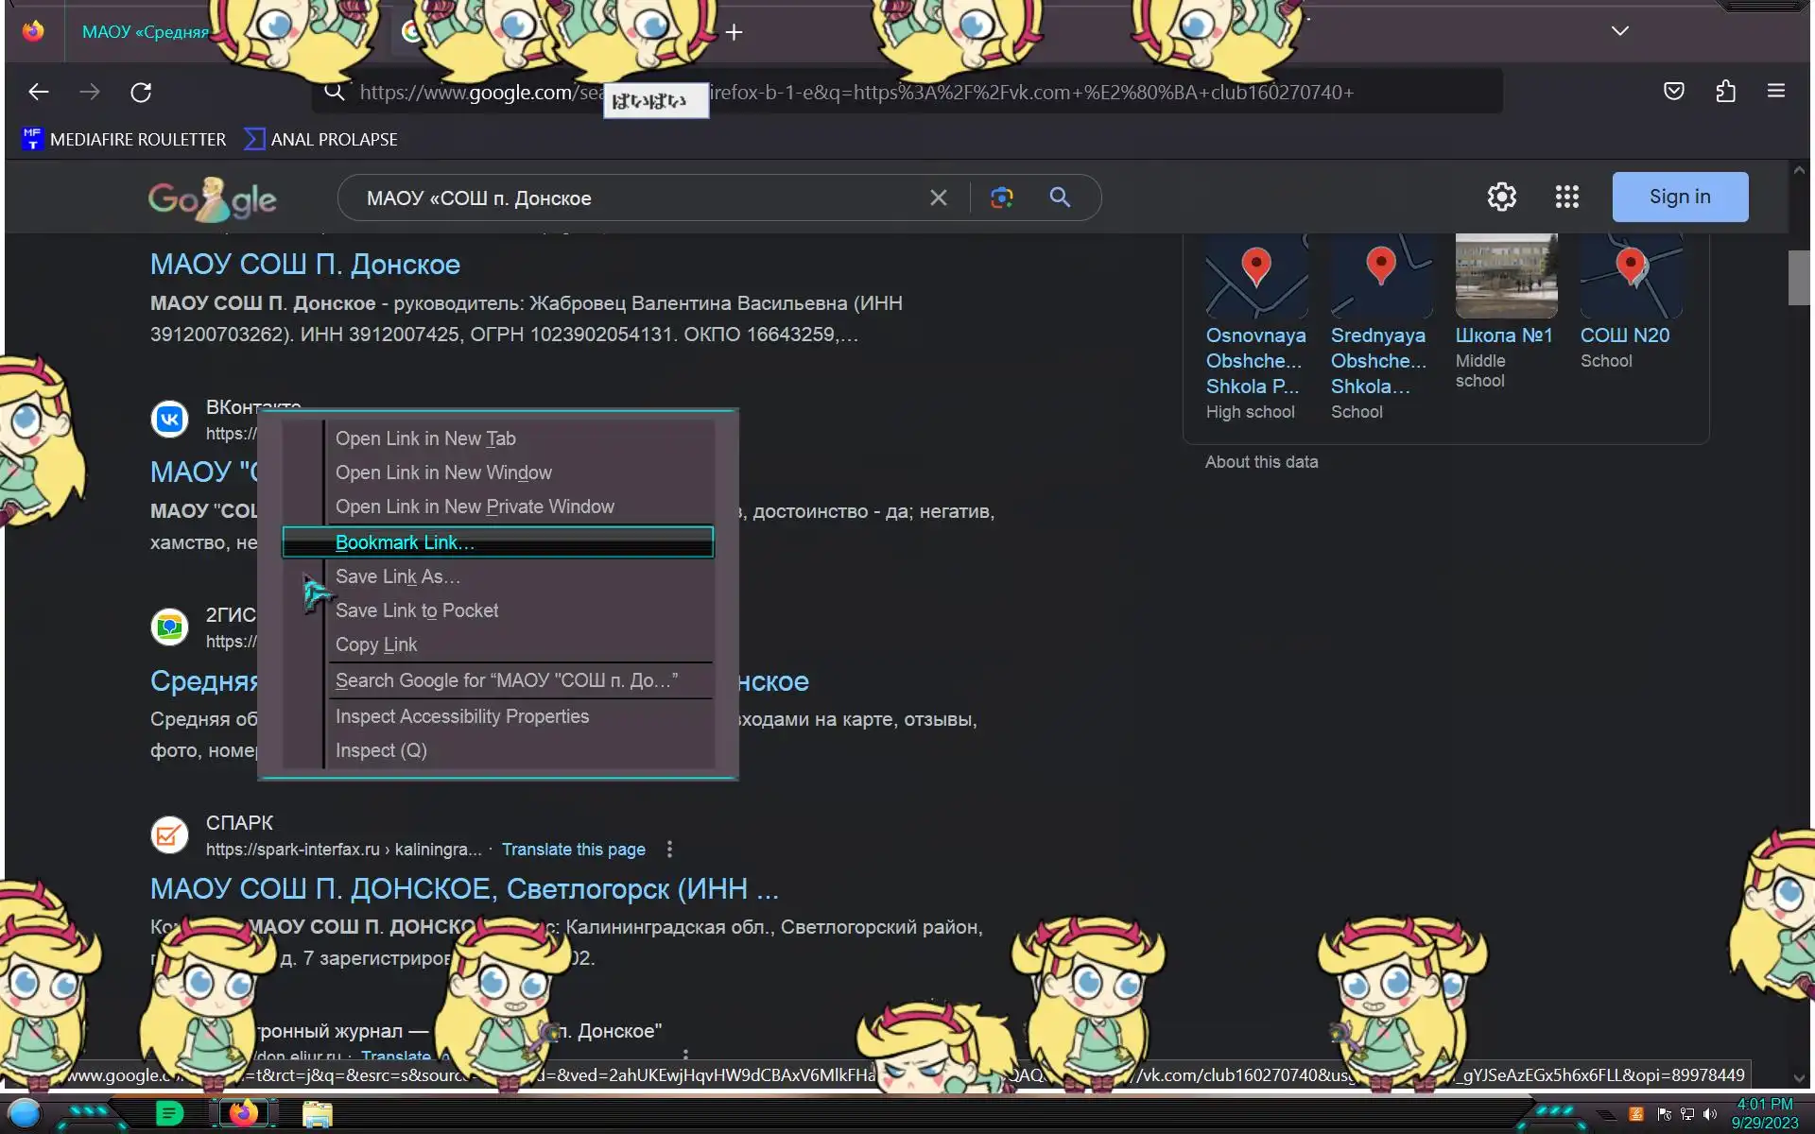
Task: Clear the Google search box text
Action: (x=938, y=198)
